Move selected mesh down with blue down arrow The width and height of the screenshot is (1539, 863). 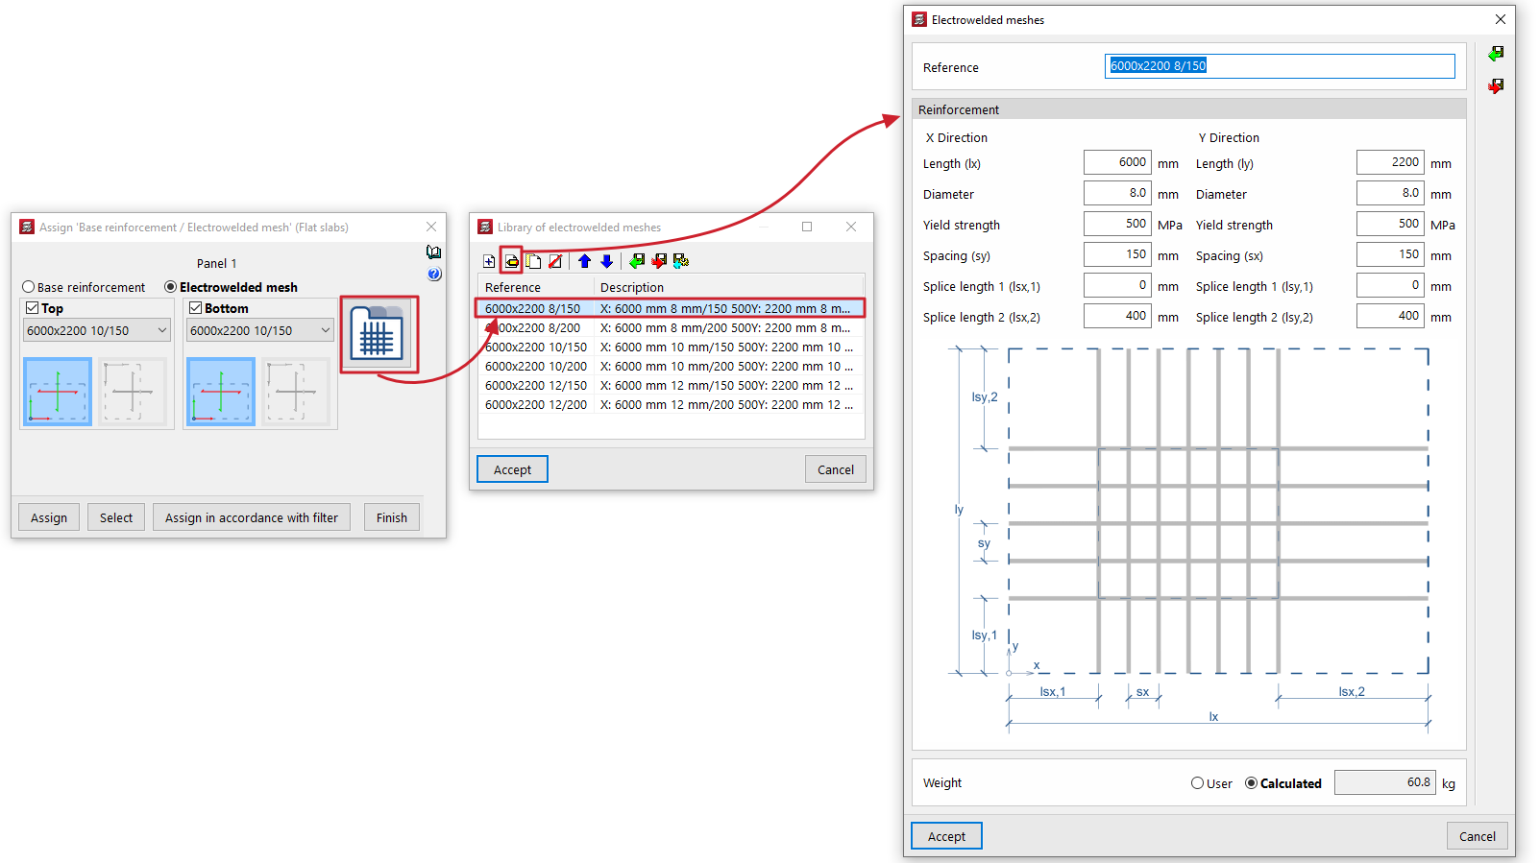[606, 261]
